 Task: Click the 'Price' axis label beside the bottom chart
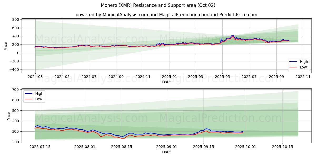pos(9,116)
